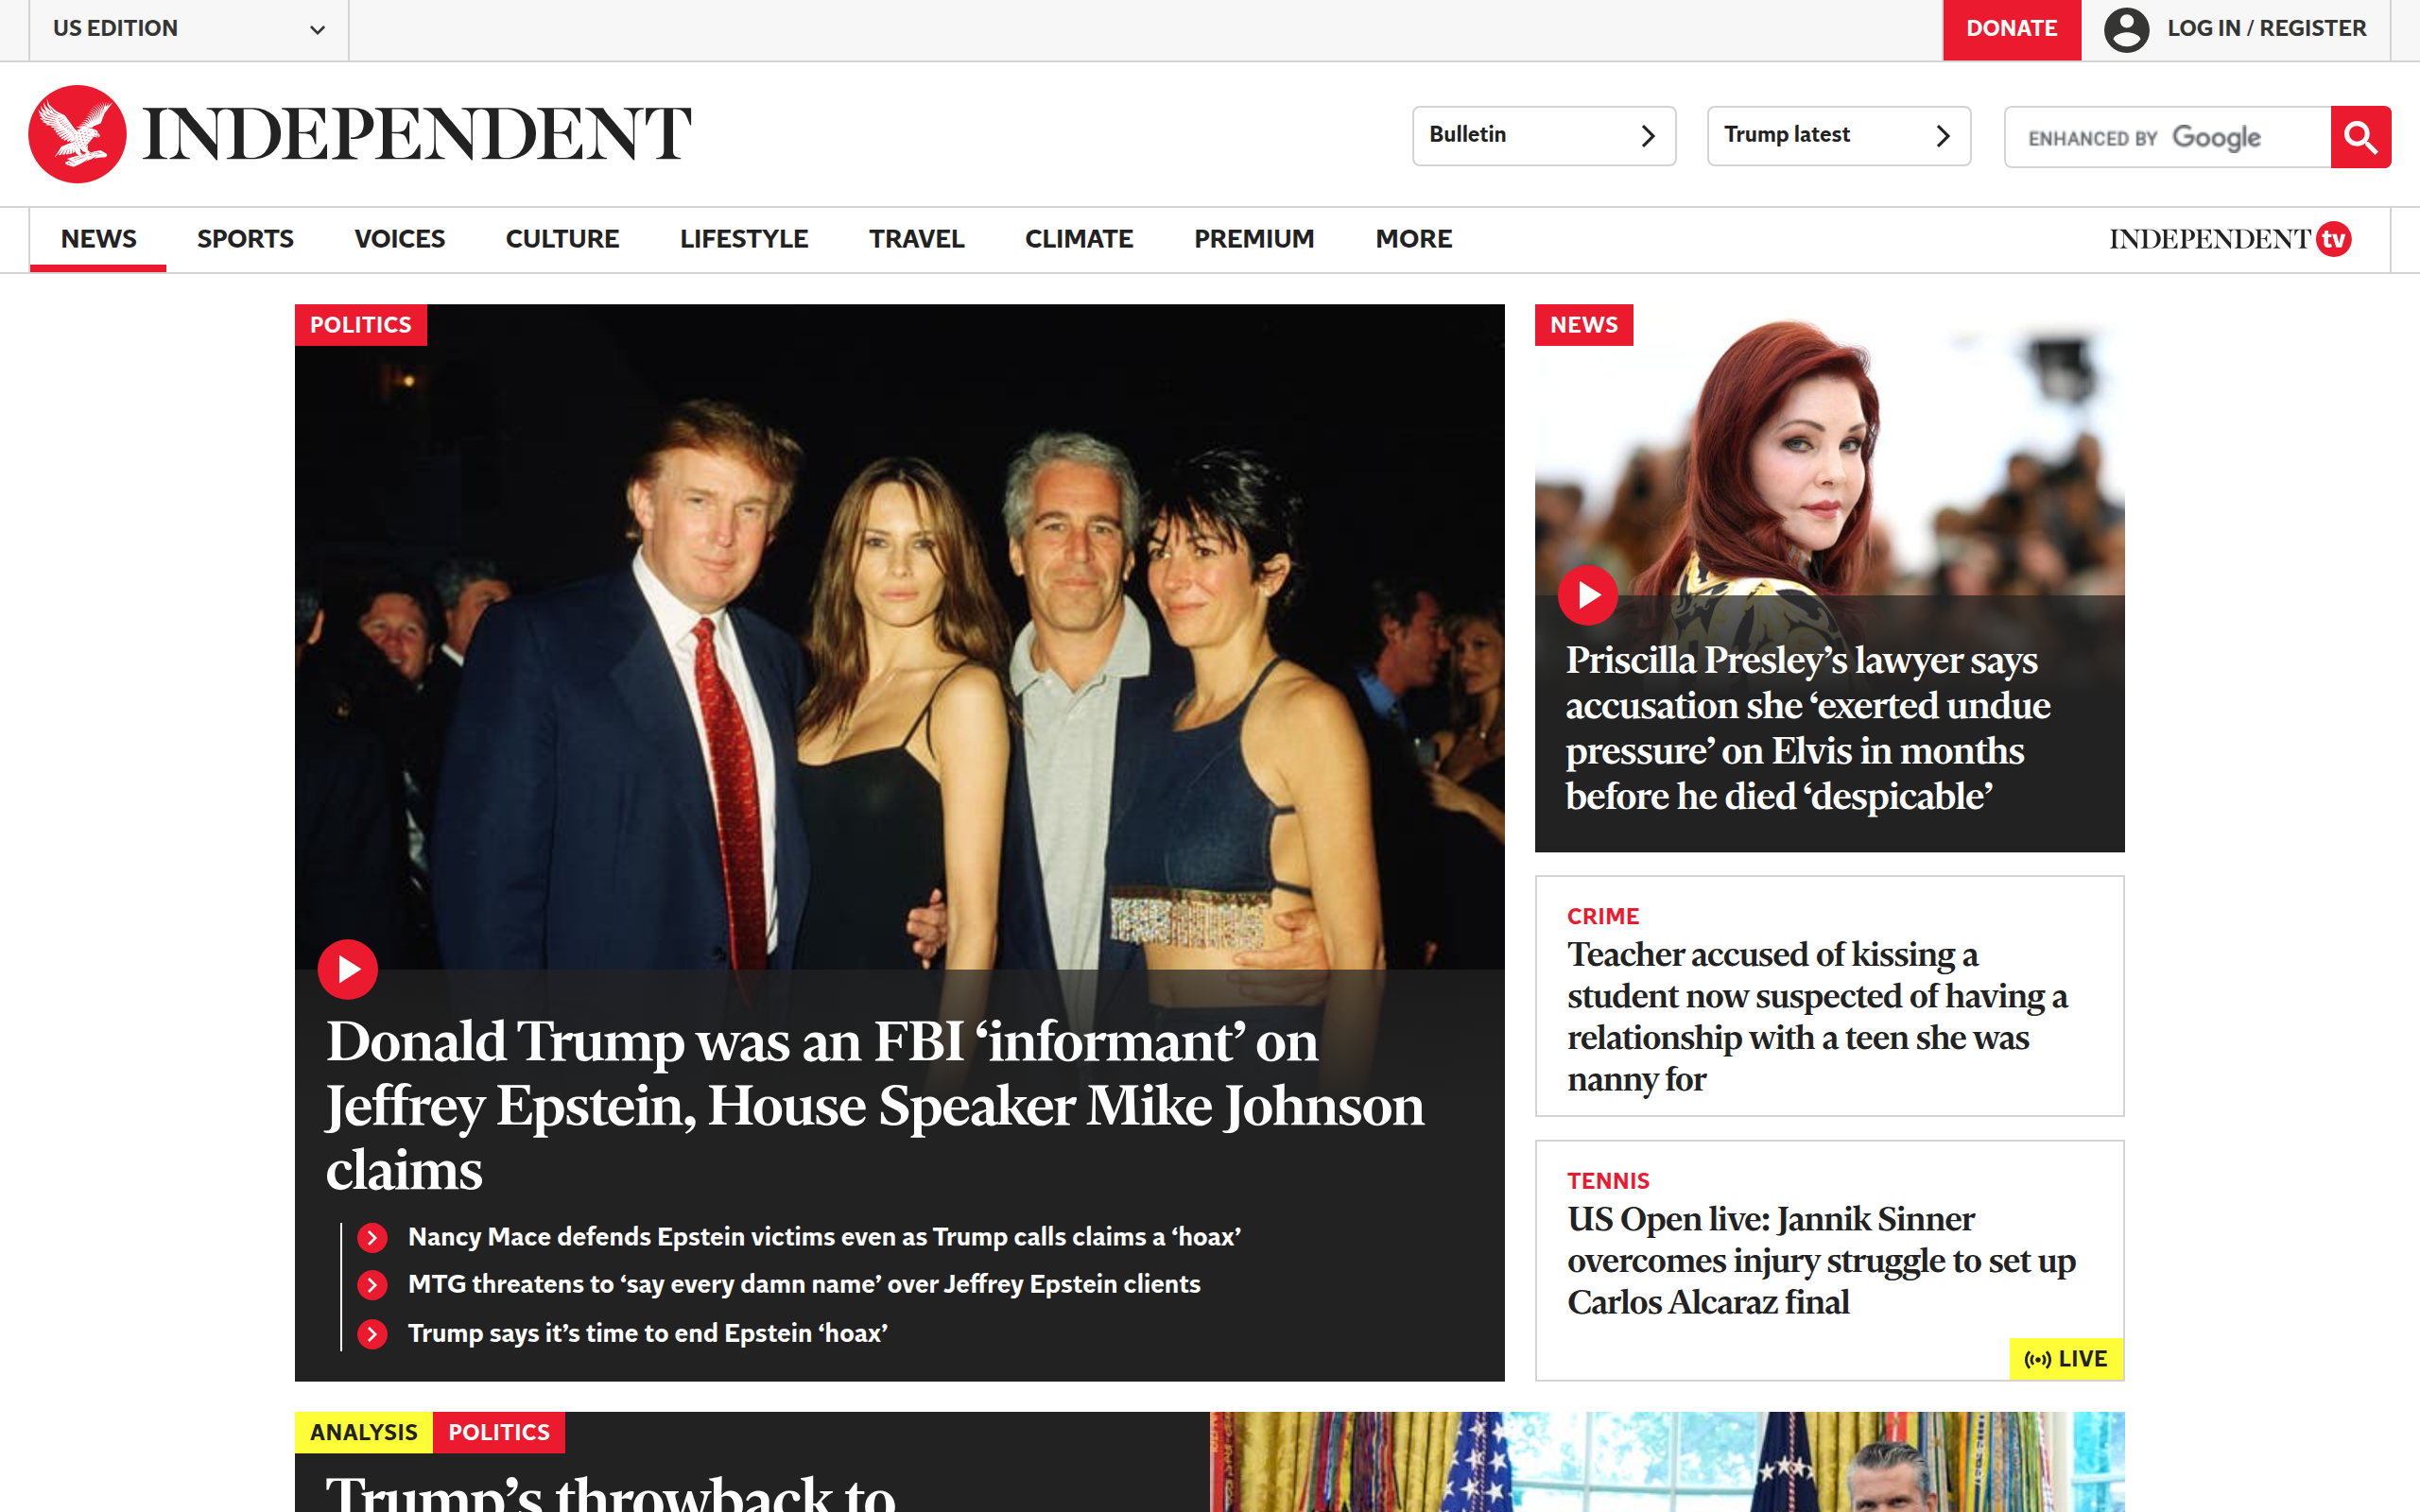
Task: Open the Climate section
Action: pos(1079,239)
